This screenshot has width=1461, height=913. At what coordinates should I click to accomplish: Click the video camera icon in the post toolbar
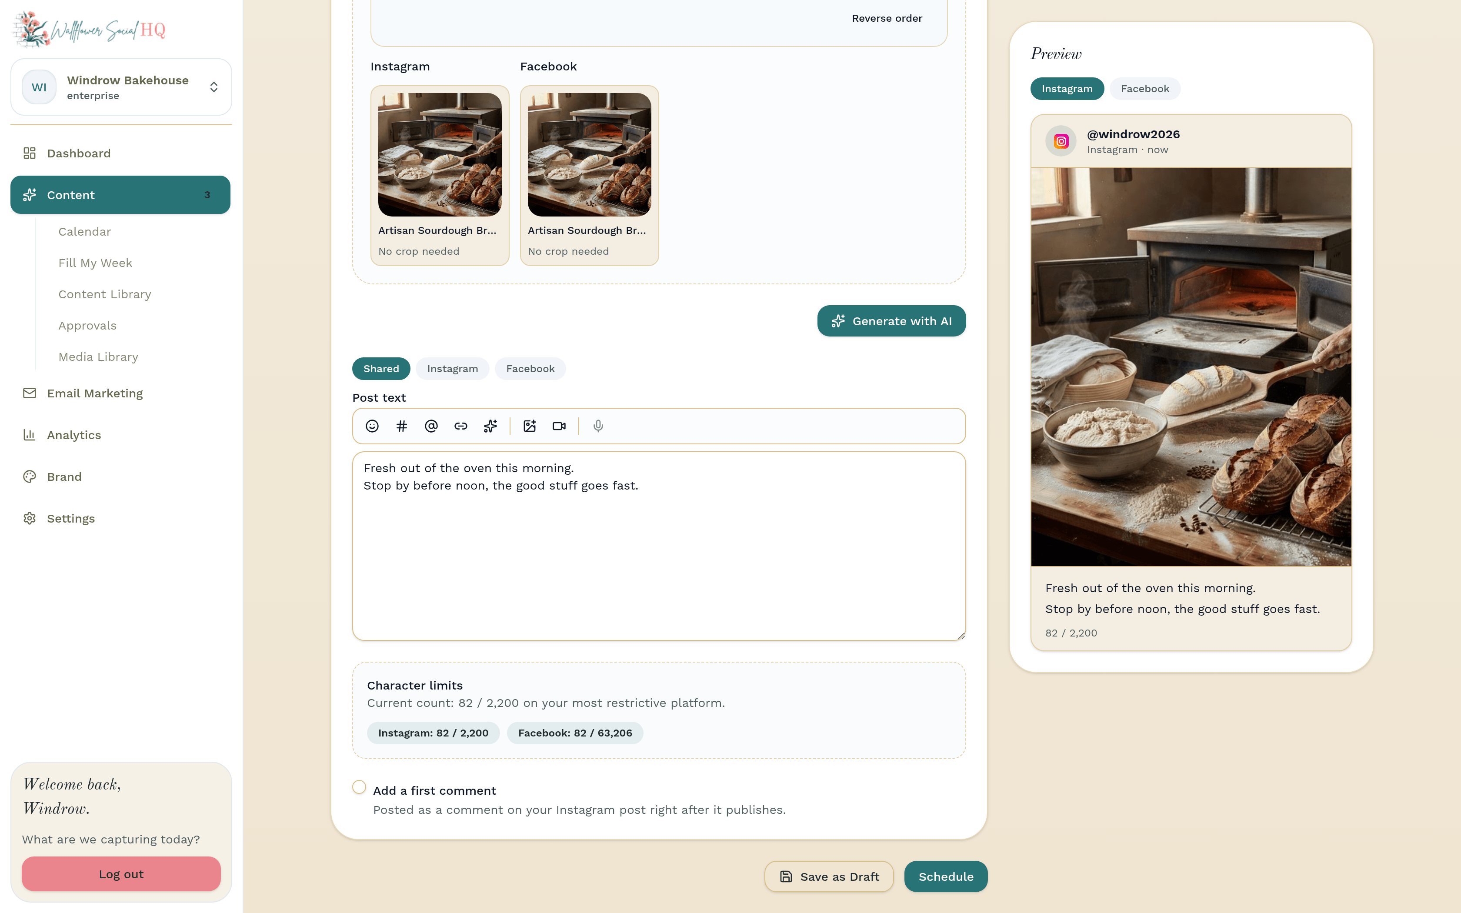point(559,427)
